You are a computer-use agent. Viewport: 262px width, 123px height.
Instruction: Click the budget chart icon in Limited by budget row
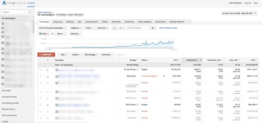pos(164,76)
